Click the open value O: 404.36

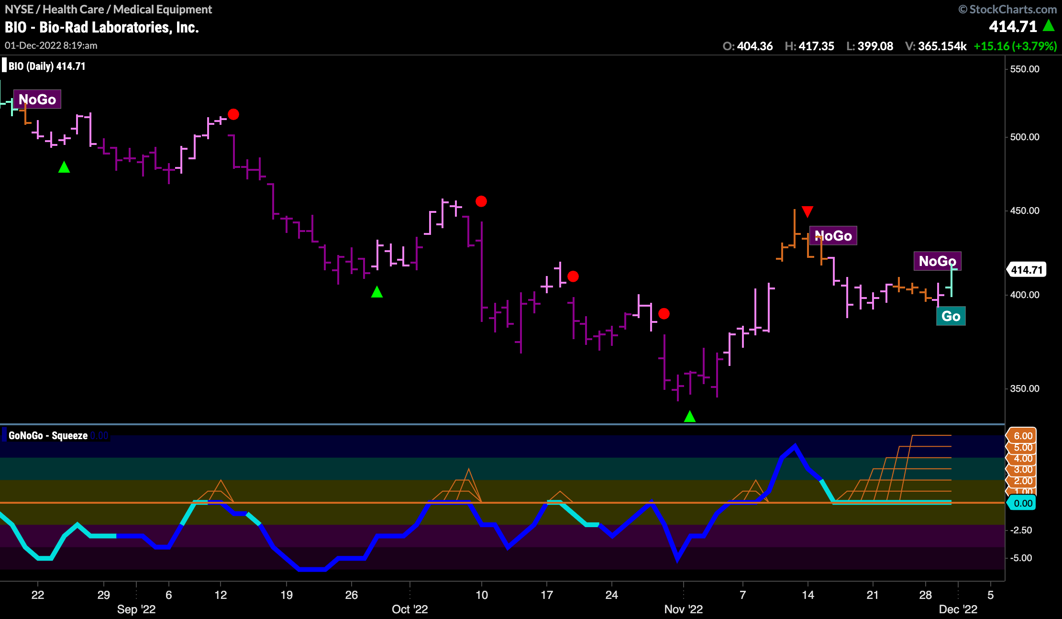(x=748, y=46)
